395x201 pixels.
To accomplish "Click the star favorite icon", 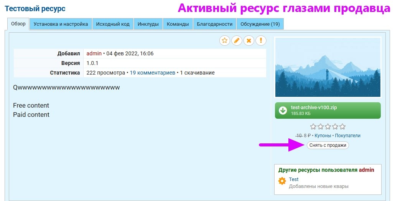I will (x=225, y=40).
